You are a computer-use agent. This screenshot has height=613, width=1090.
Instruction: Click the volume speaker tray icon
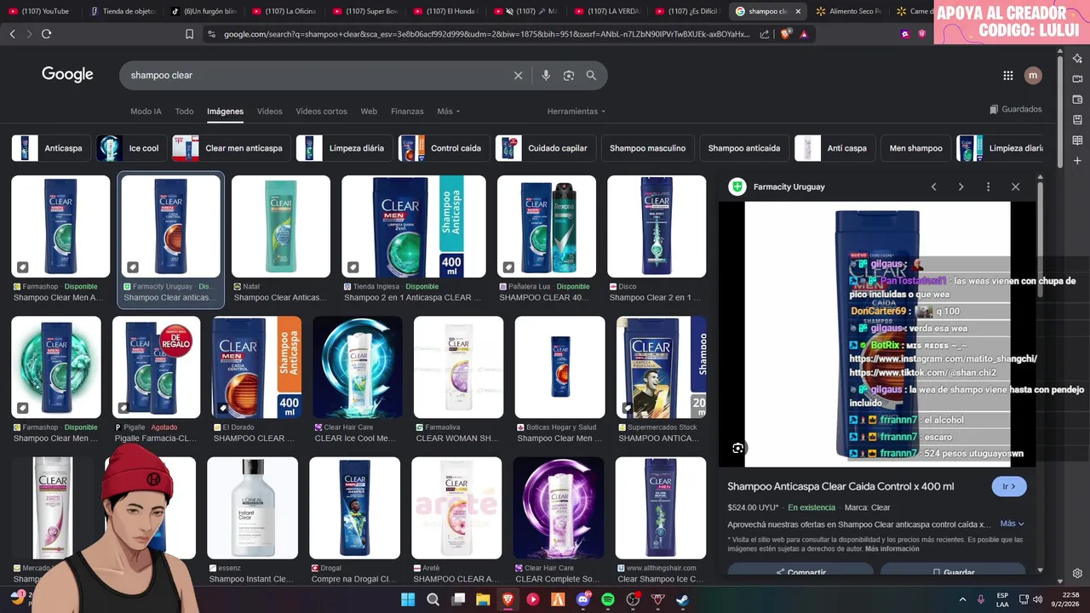point(1037,599)
